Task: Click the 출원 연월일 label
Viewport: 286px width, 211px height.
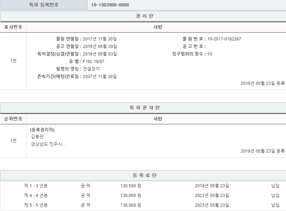Action: coord(68,39)
